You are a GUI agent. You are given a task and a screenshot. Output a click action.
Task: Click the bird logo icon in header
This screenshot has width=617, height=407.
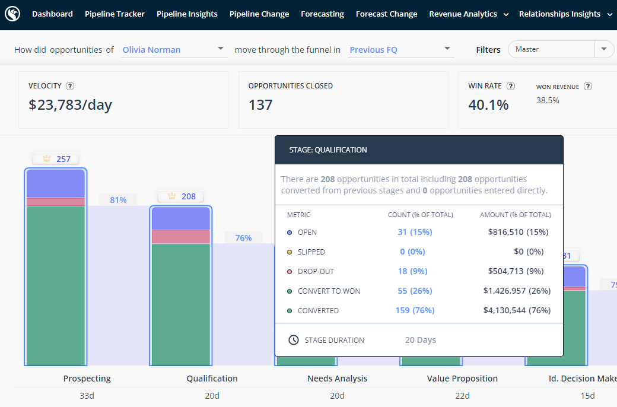click(x=12, y=14)
